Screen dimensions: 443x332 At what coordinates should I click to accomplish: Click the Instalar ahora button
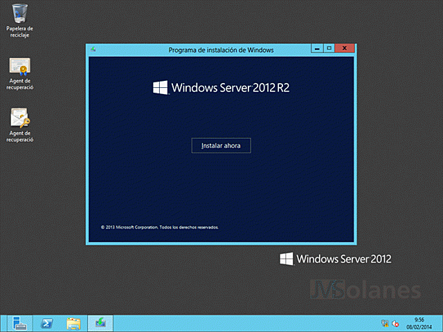[221, 145]
